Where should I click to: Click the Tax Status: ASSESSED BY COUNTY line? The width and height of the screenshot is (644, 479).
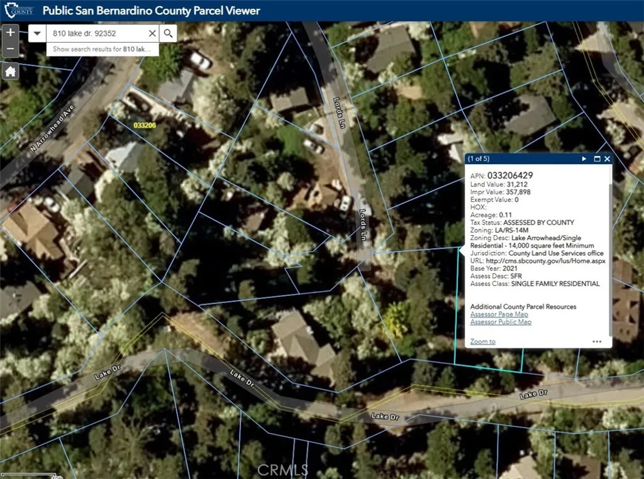522,223
